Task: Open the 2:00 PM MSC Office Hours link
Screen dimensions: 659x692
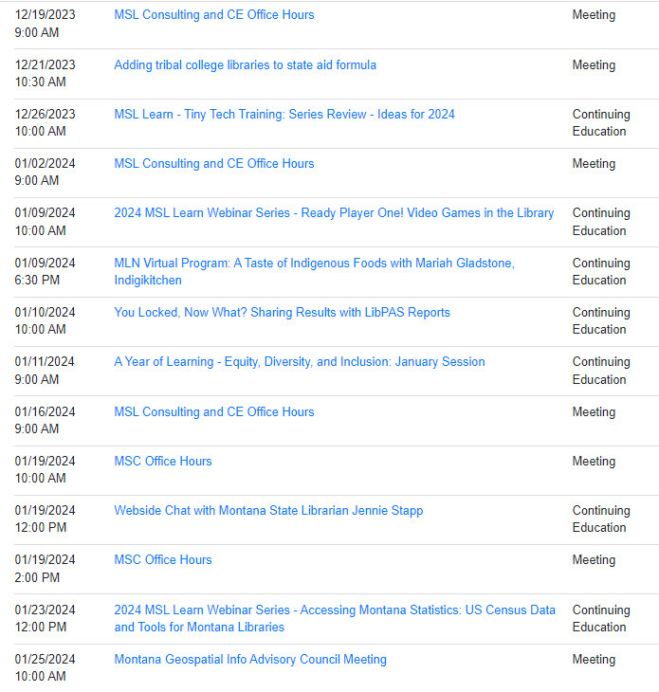Action: 163,560
